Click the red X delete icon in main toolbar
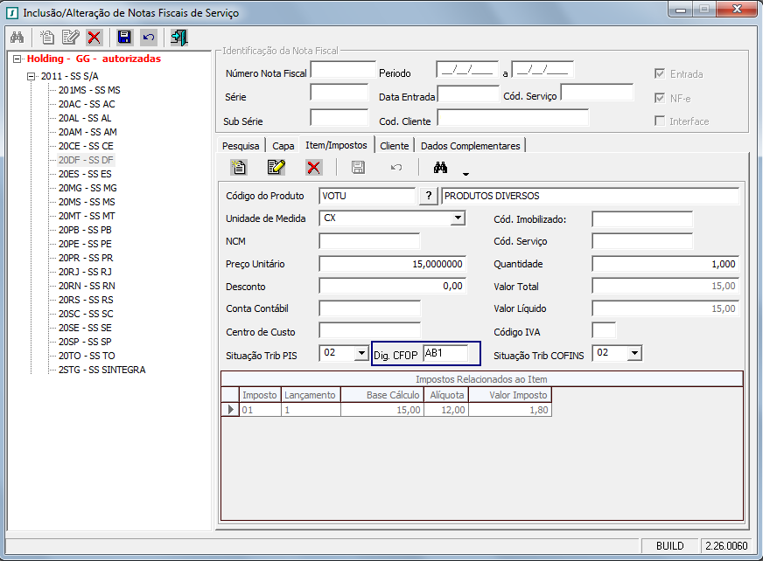 [94, 38]
